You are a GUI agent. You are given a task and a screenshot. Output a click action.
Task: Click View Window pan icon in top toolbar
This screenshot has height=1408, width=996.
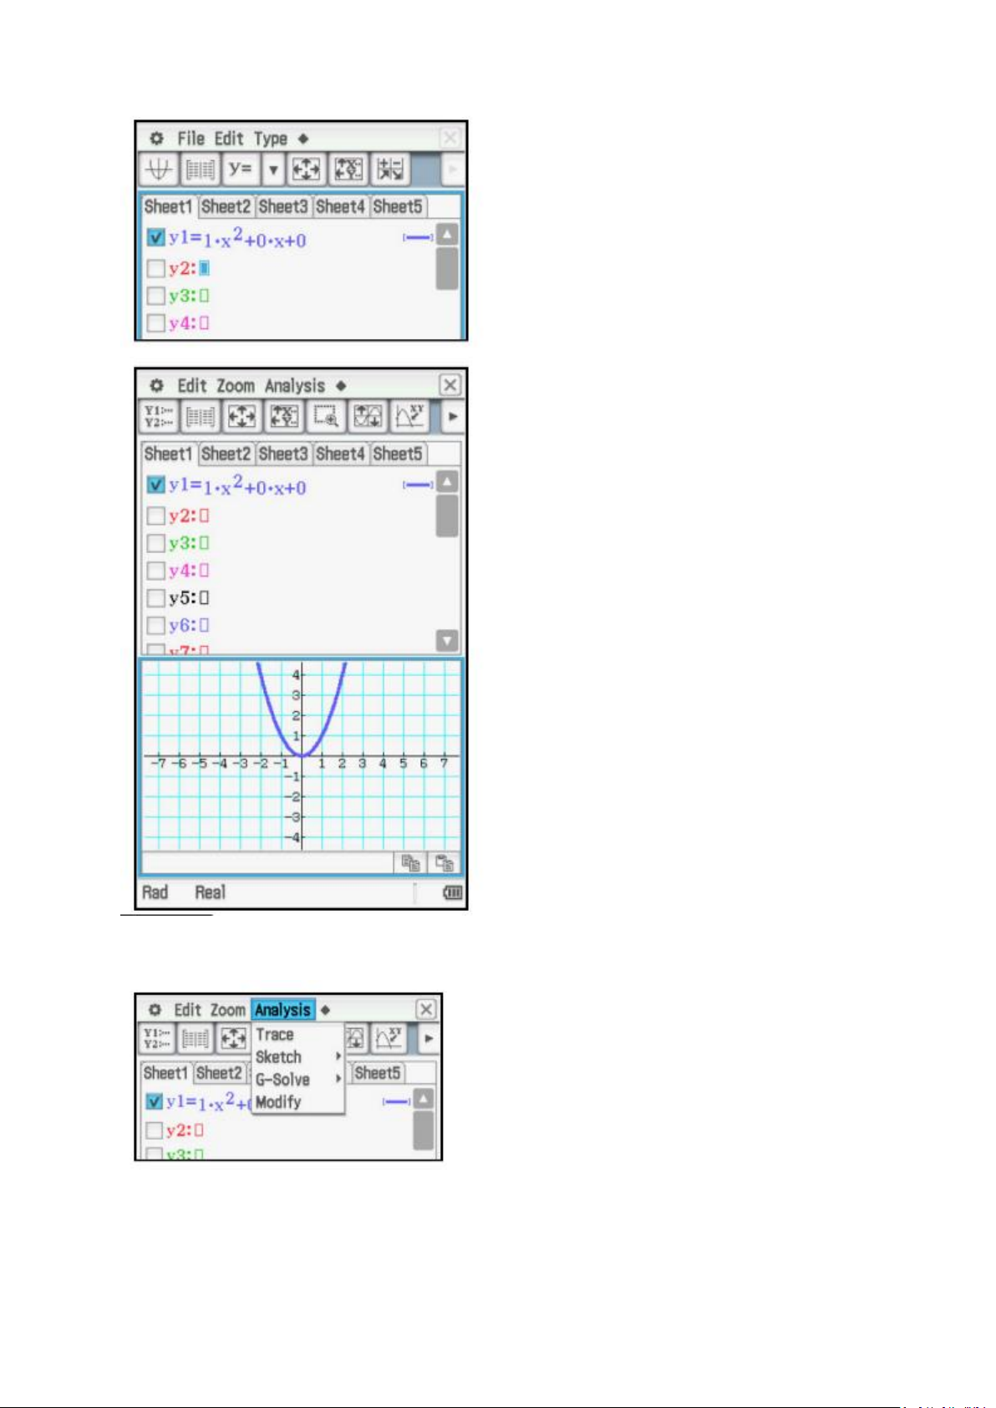tap(306, 170)
